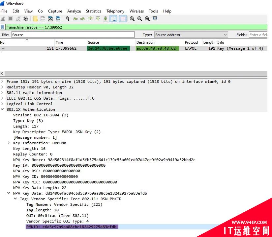Image resolution: width=272 pixels, height=237 pixels.
Task: Sort by the Protocol column header
Action: tap(193, 42)
